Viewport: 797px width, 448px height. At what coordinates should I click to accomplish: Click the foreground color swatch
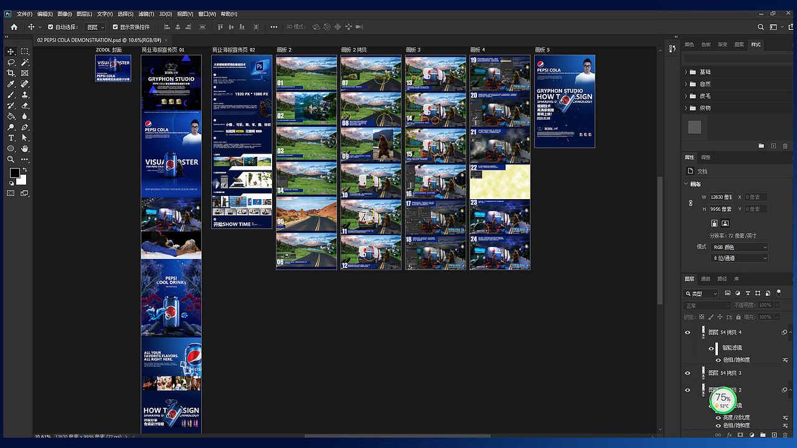15,174
